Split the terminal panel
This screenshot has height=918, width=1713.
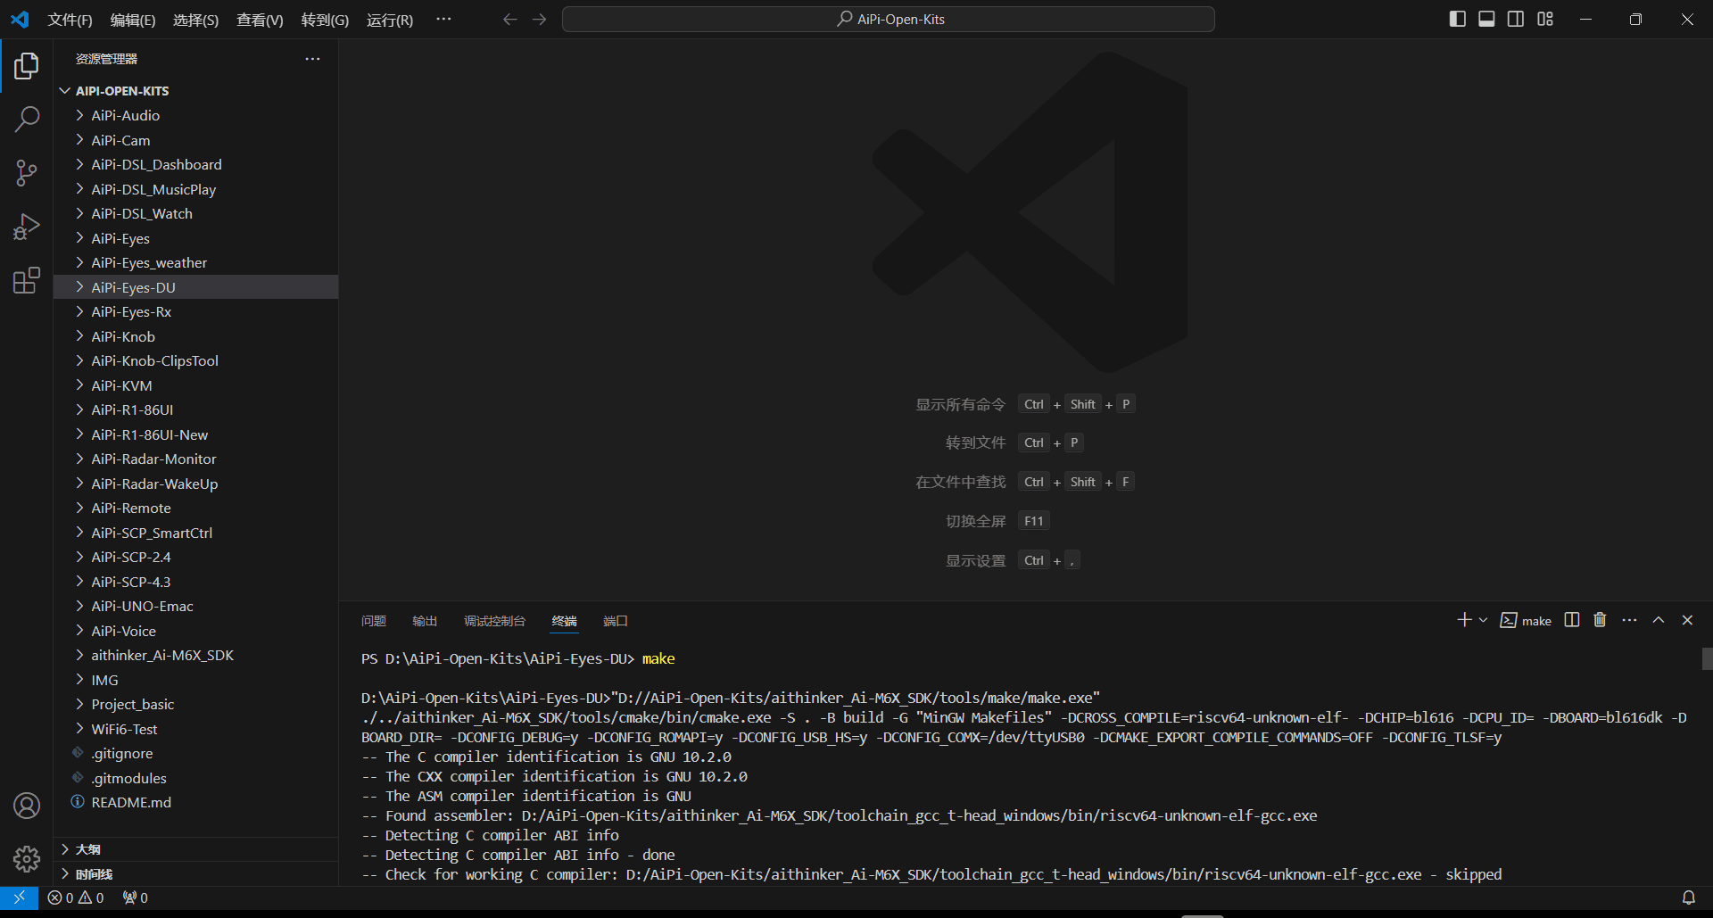[1572, 620]
